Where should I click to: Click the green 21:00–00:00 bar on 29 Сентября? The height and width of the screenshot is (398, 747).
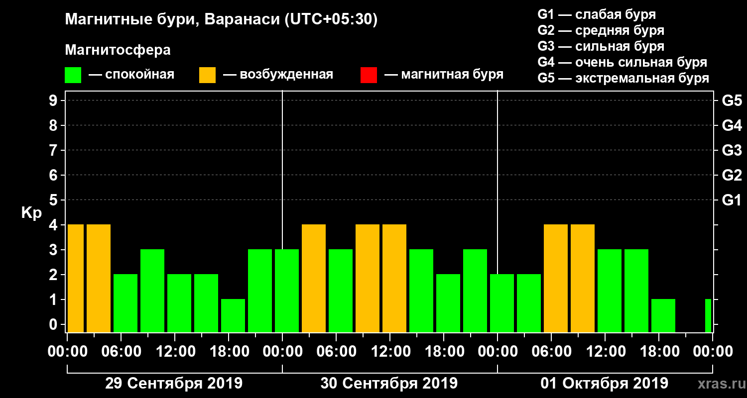point(260,291)
